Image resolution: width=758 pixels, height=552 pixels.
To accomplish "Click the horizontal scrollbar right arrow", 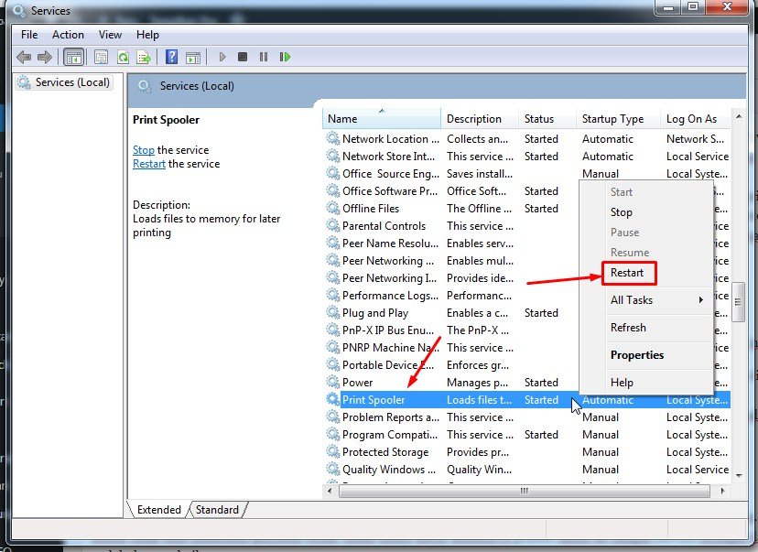I will [x=722, y=491].
